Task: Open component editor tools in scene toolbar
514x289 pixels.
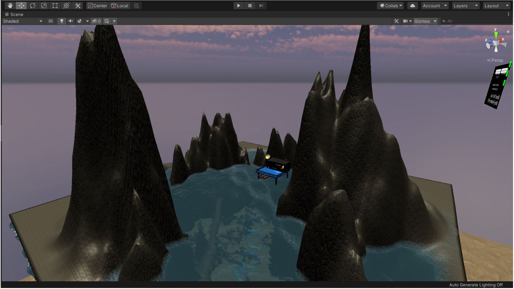Action: 396,21
